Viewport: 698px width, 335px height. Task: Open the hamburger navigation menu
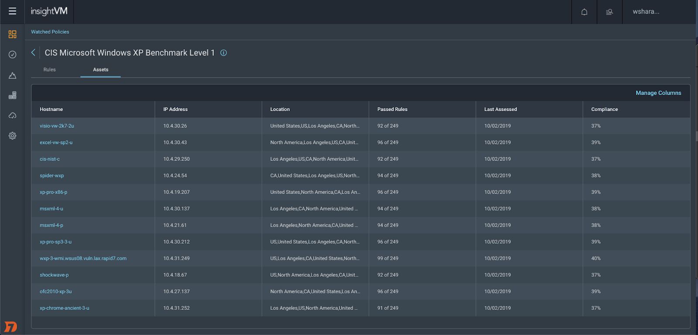[x=12, y=11]
